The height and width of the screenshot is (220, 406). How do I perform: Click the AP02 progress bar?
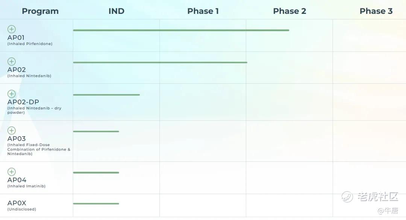[x=160, y=62]
